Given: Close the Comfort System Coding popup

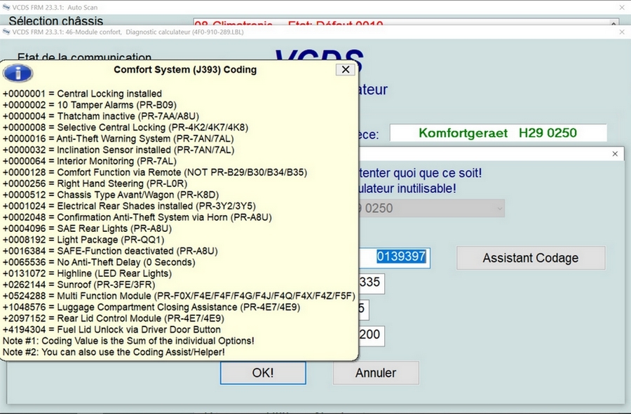Looking at the screenshot, I should [x=345, y=69].
